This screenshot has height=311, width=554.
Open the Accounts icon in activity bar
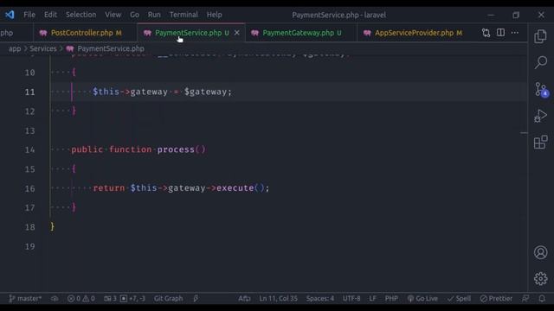[540, 252]
